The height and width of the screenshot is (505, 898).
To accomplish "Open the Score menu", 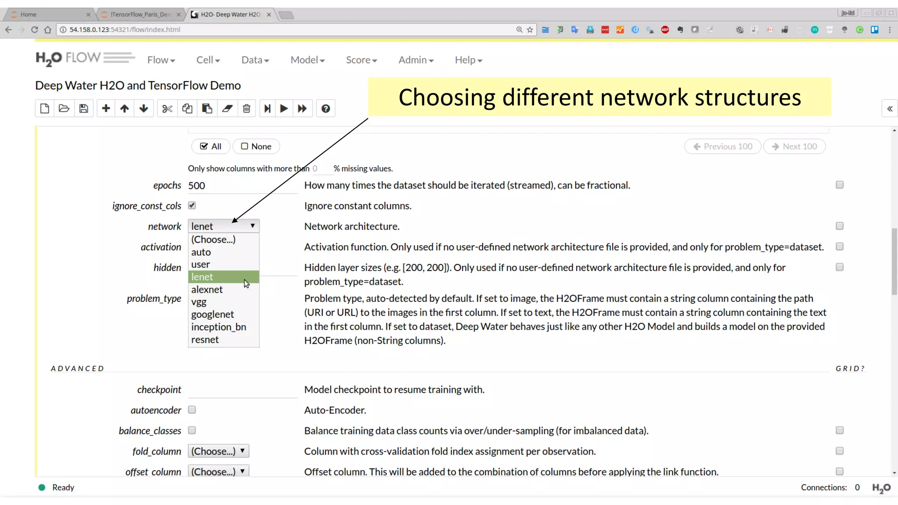I will (x=361, y=60).
